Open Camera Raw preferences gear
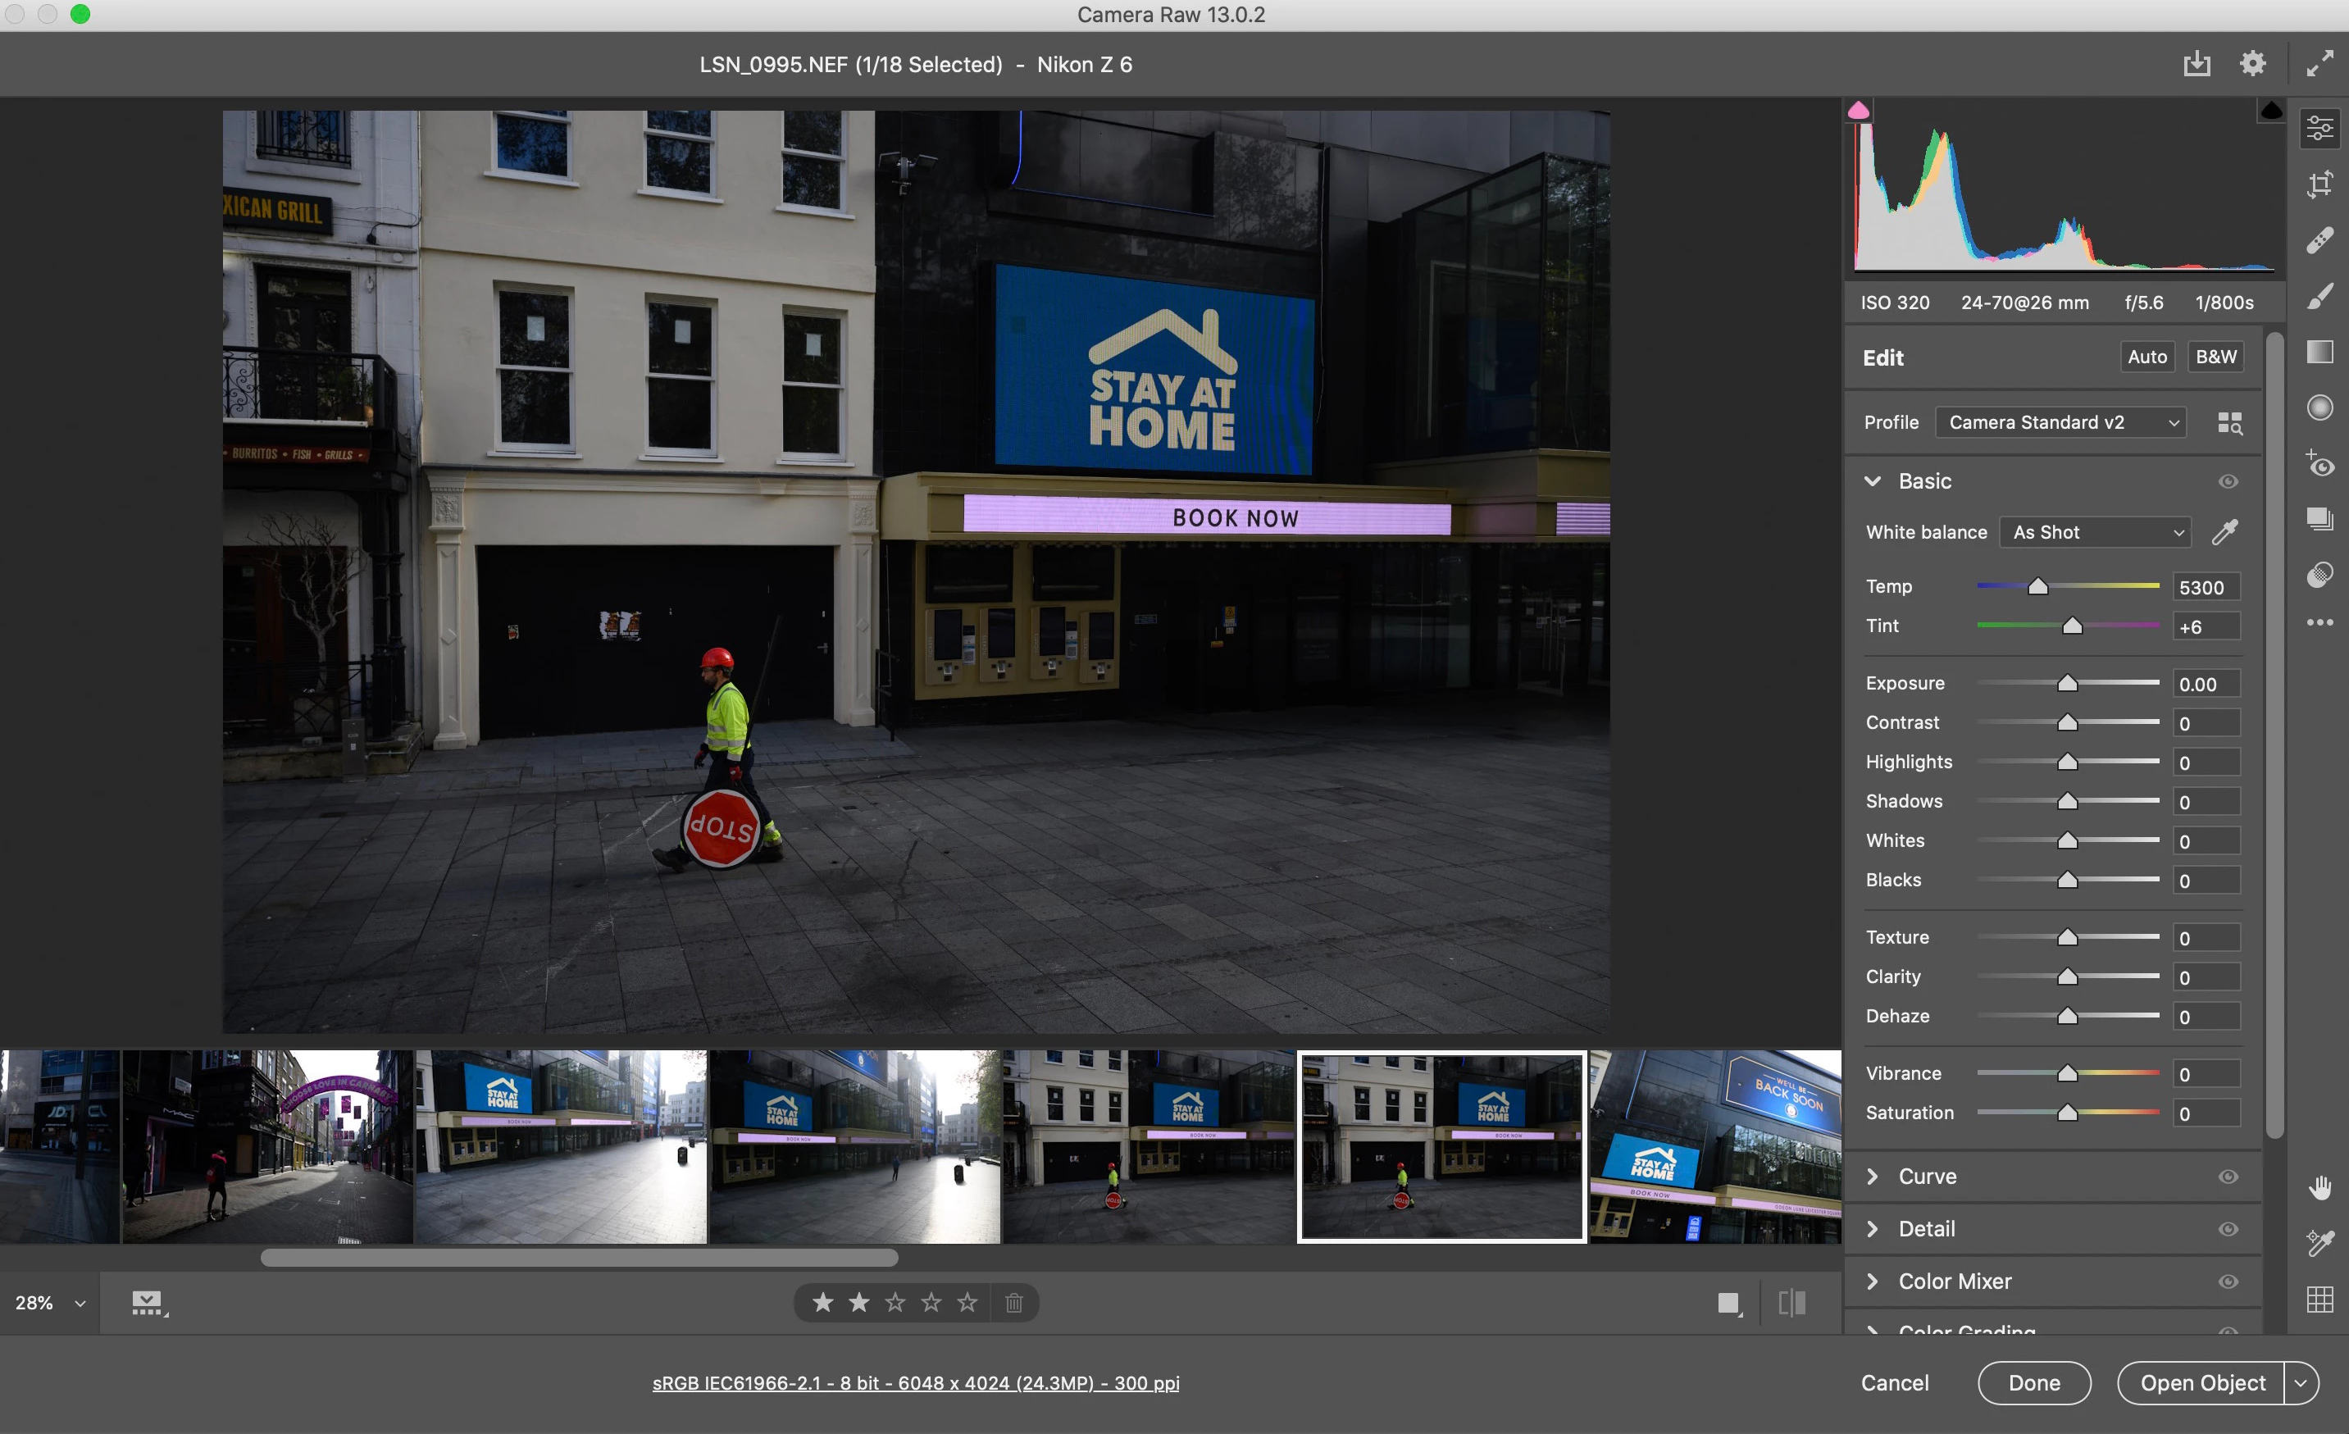Viewport: 2349px width, 1434px height. click(x=2251, y=64)
